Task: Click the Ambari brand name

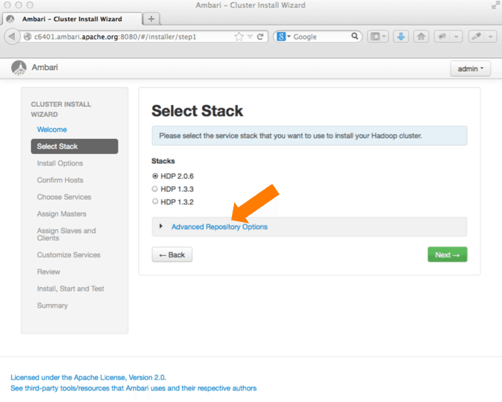Action: pyautogui.click(x=45, y=67)
